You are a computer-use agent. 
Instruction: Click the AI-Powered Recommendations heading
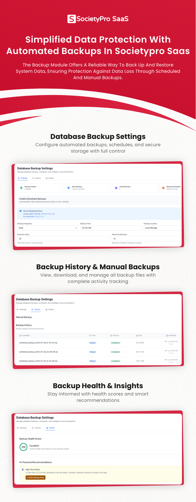click(x=36, y=462)
